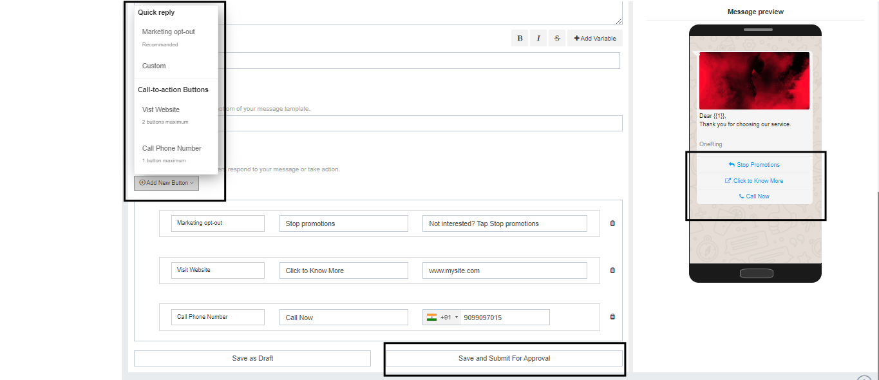
Task: Click the red header image thumbnail
Action: click(754, 81)
